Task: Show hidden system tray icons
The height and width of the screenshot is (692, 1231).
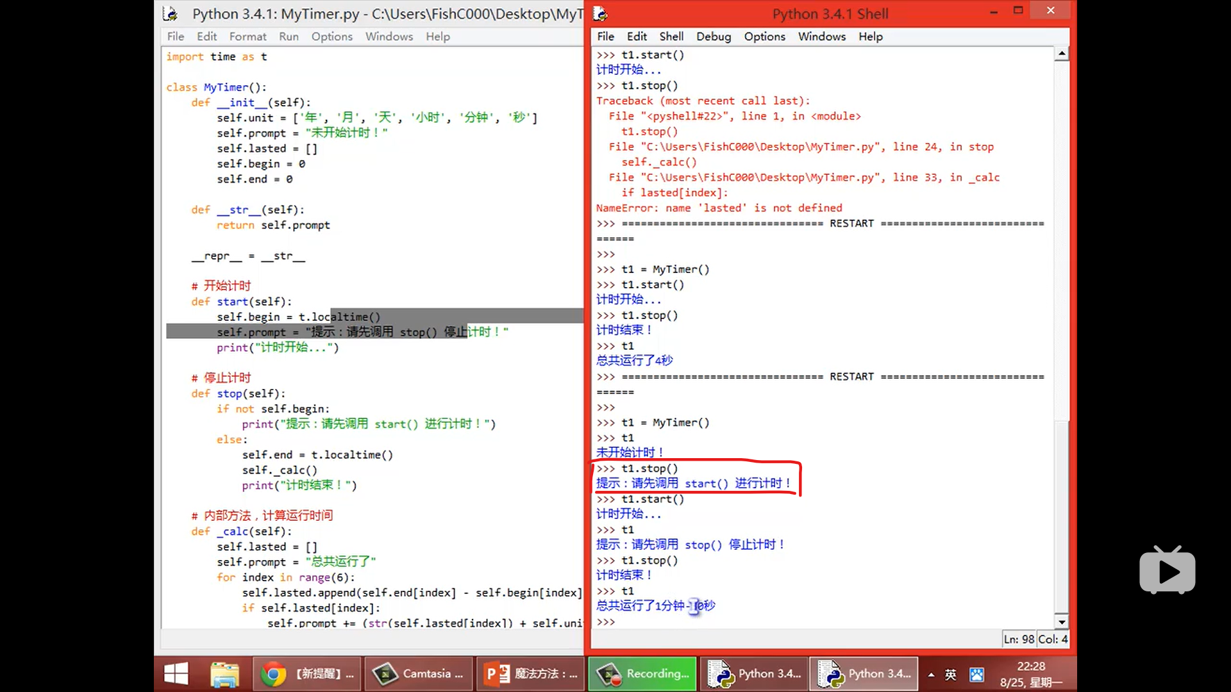Action: (x=931, y=675)
